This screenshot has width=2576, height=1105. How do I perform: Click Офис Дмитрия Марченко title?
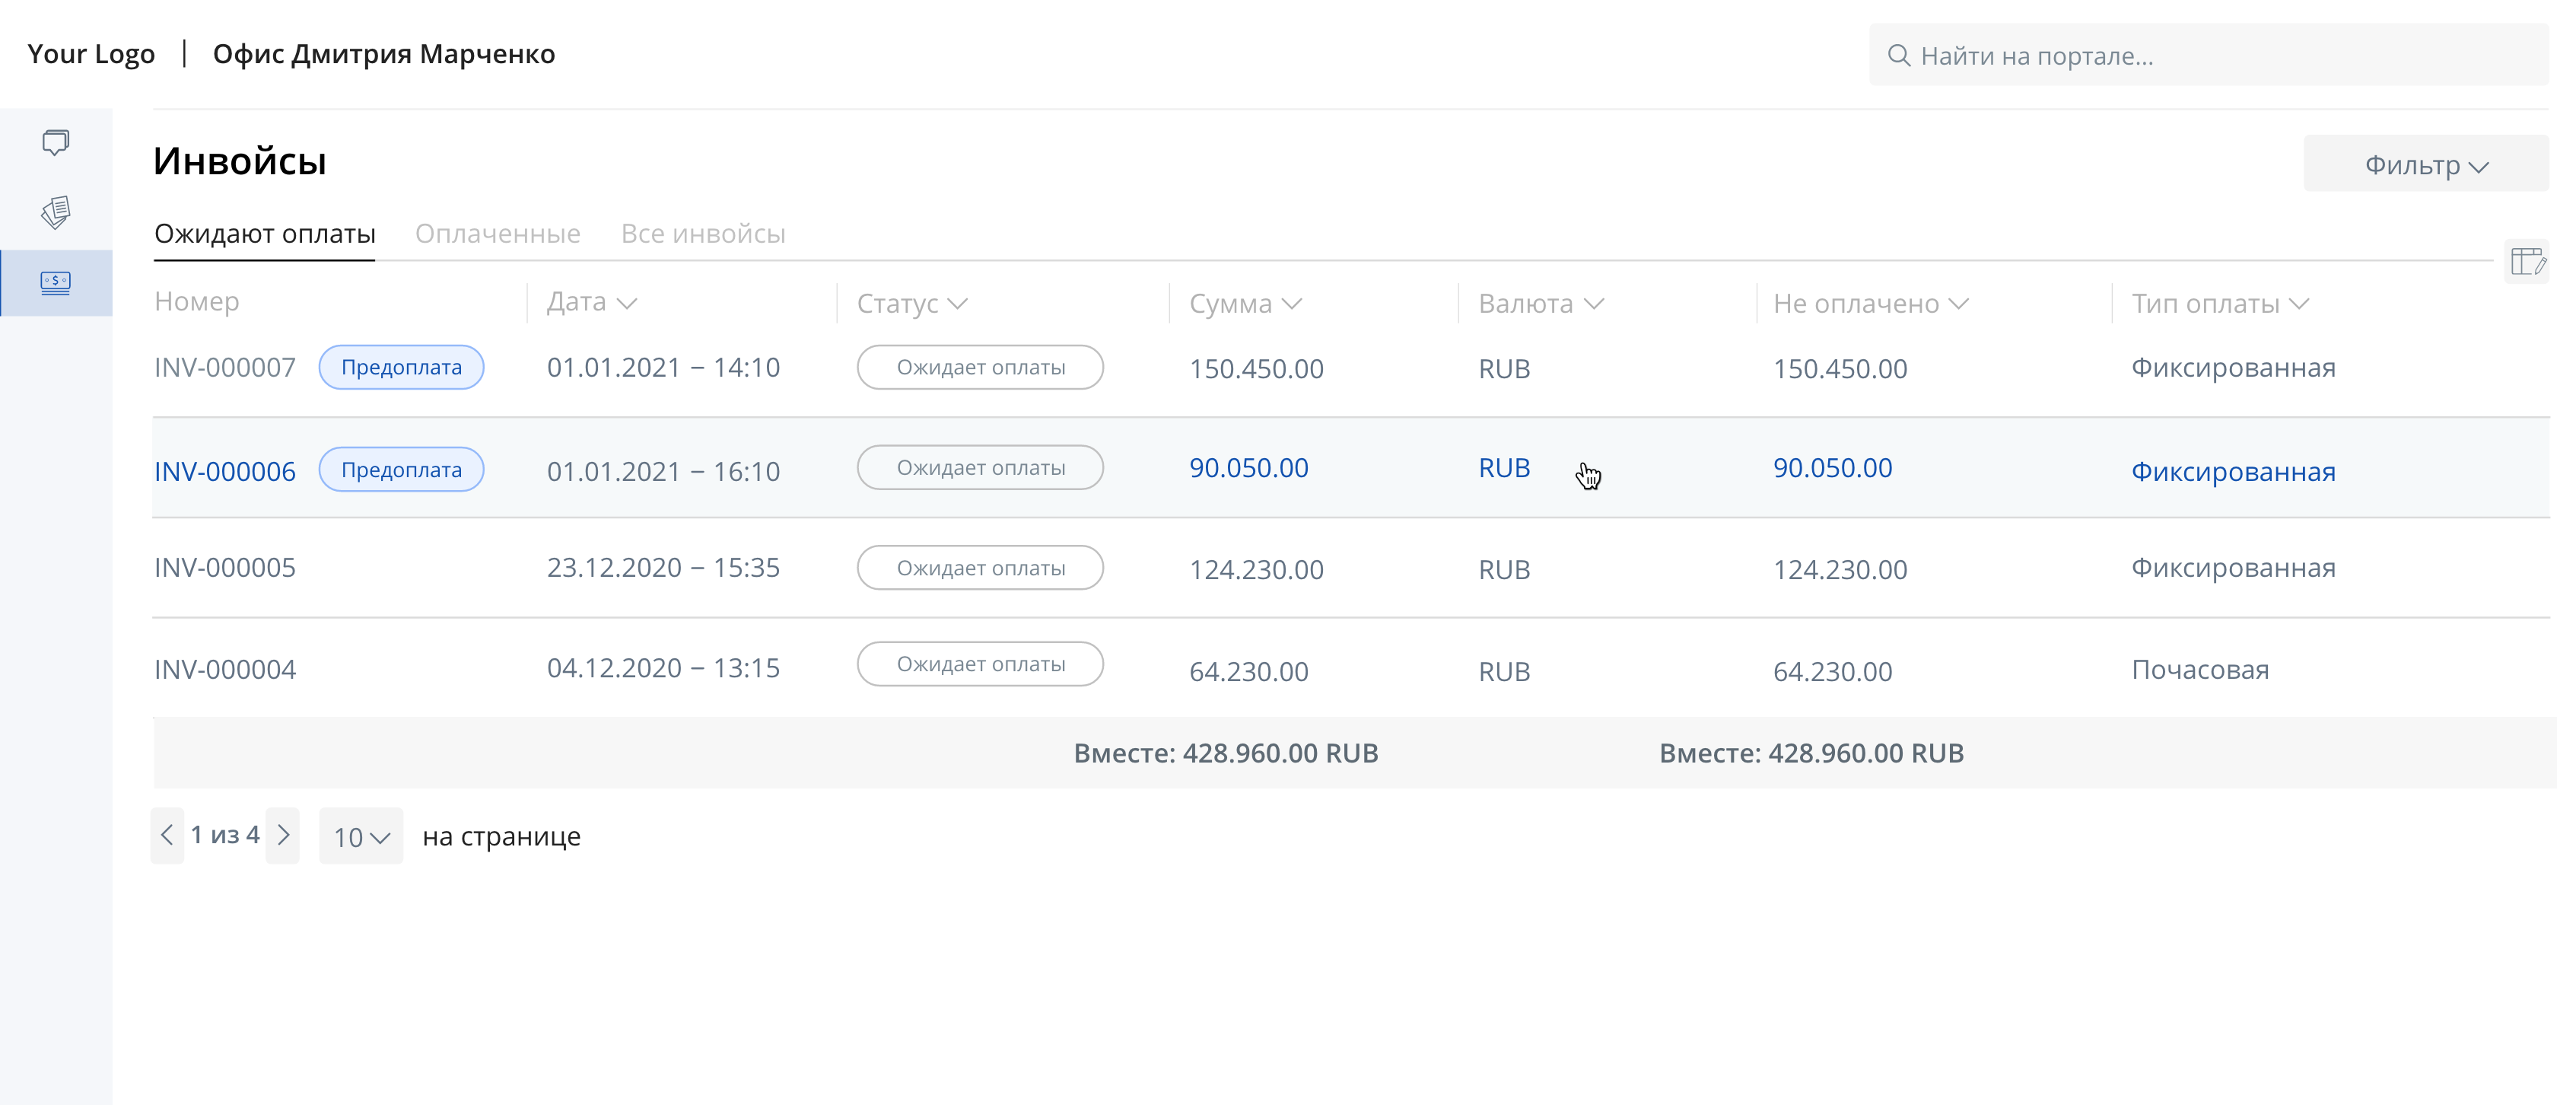pos(384,54)
